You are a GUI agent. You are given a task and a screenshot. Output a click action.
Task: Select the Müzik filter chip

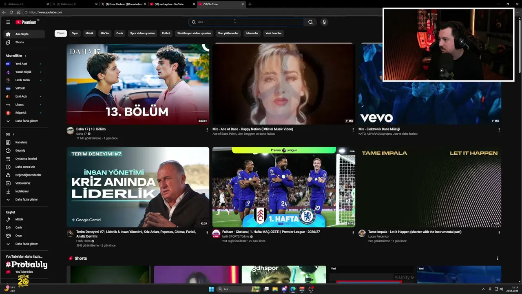(x=89, y=33)
